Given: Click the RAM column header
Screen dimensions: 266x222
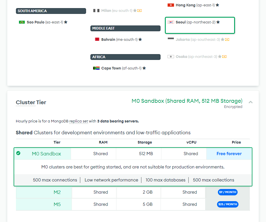Looking at the screenshot, I should [103, 142].
